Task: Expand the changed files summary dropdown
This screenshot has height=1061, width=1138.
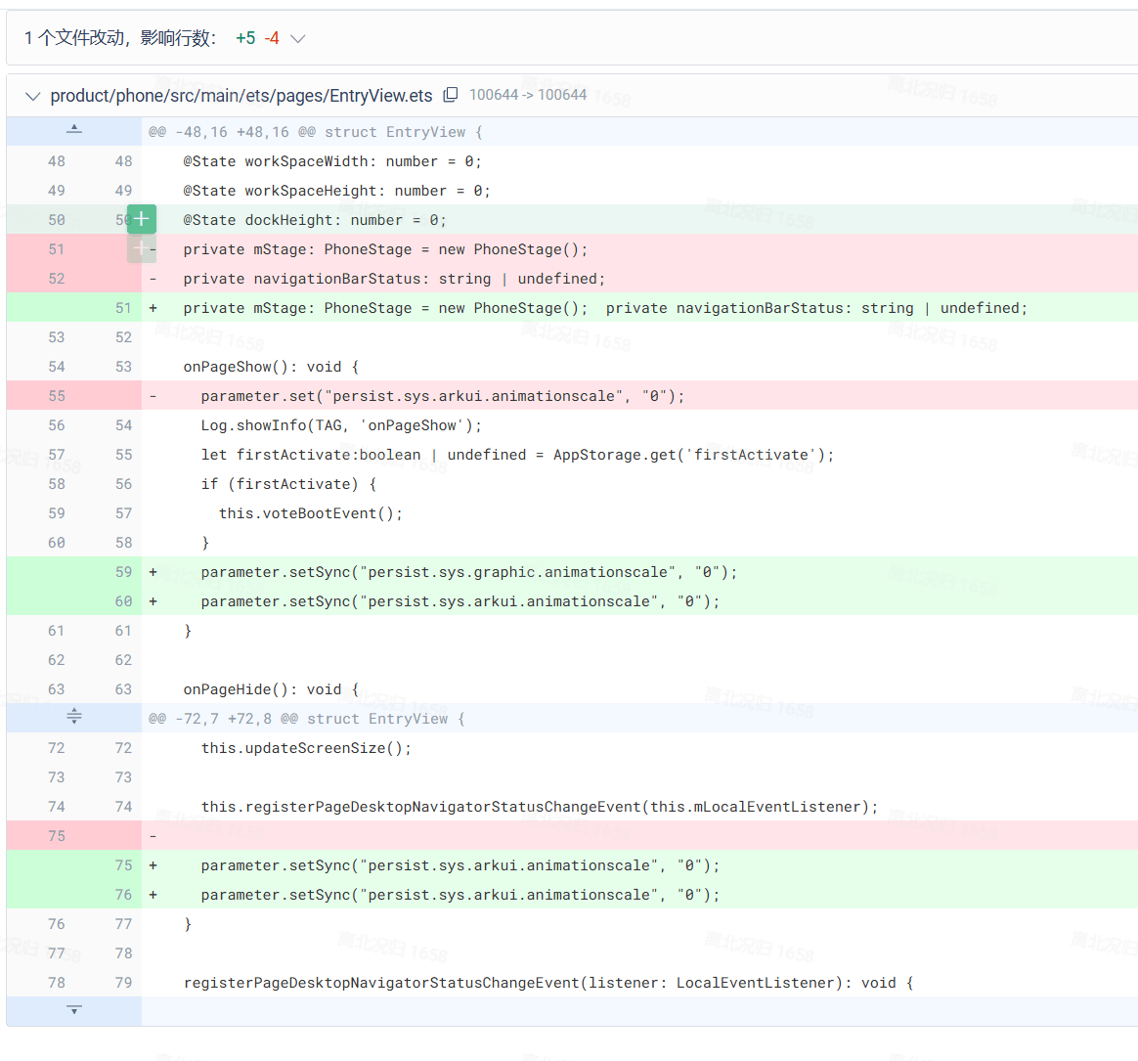Action: click(297, 38)
